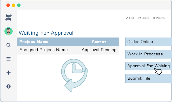Image resolution: width=172 pixels, height=105 pixels.
Task: Choose Approval For Waiting option
Action: coord(148,66)
